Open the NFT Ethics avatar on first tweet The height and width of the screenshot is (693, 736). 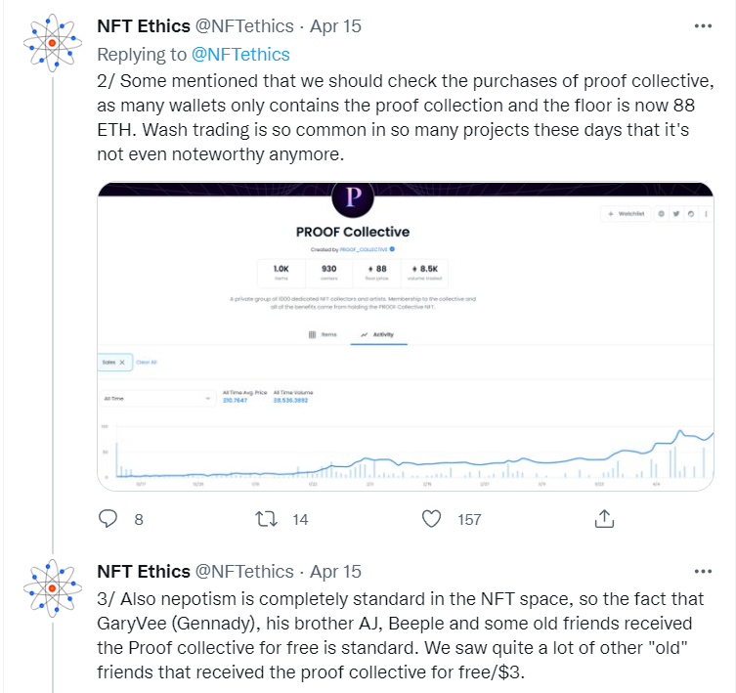51,43
